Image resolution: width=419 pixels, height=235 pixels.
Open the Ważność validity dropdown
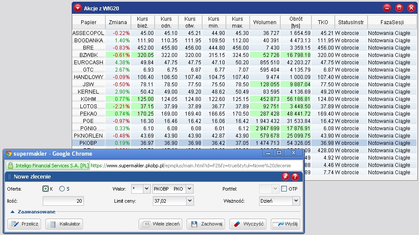296,201
